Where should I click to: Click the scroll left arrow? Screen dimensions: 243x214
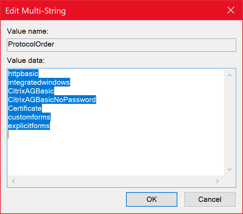tap(14, 181)
